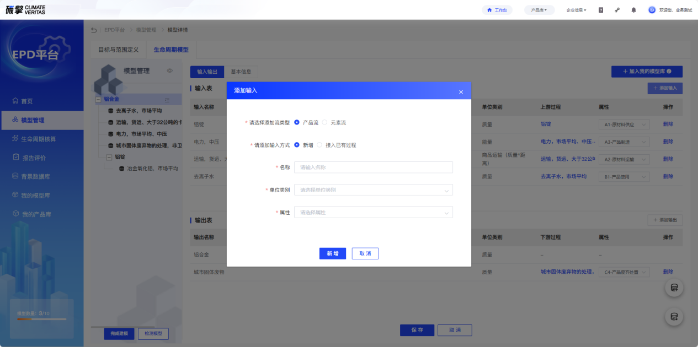Select the 元素流 radio option
Viewport: 698px width, 347px height.
[x=324, y=122]
